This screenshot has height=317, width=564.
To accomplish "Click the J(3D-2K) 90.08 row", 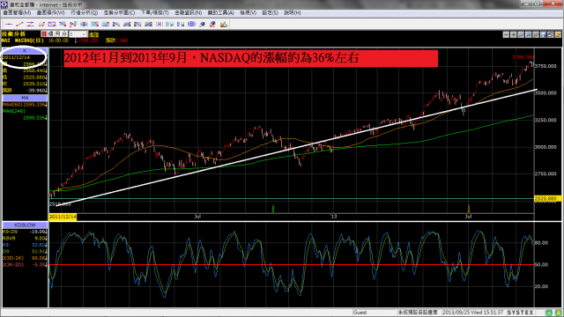I will tap(25, 258).
